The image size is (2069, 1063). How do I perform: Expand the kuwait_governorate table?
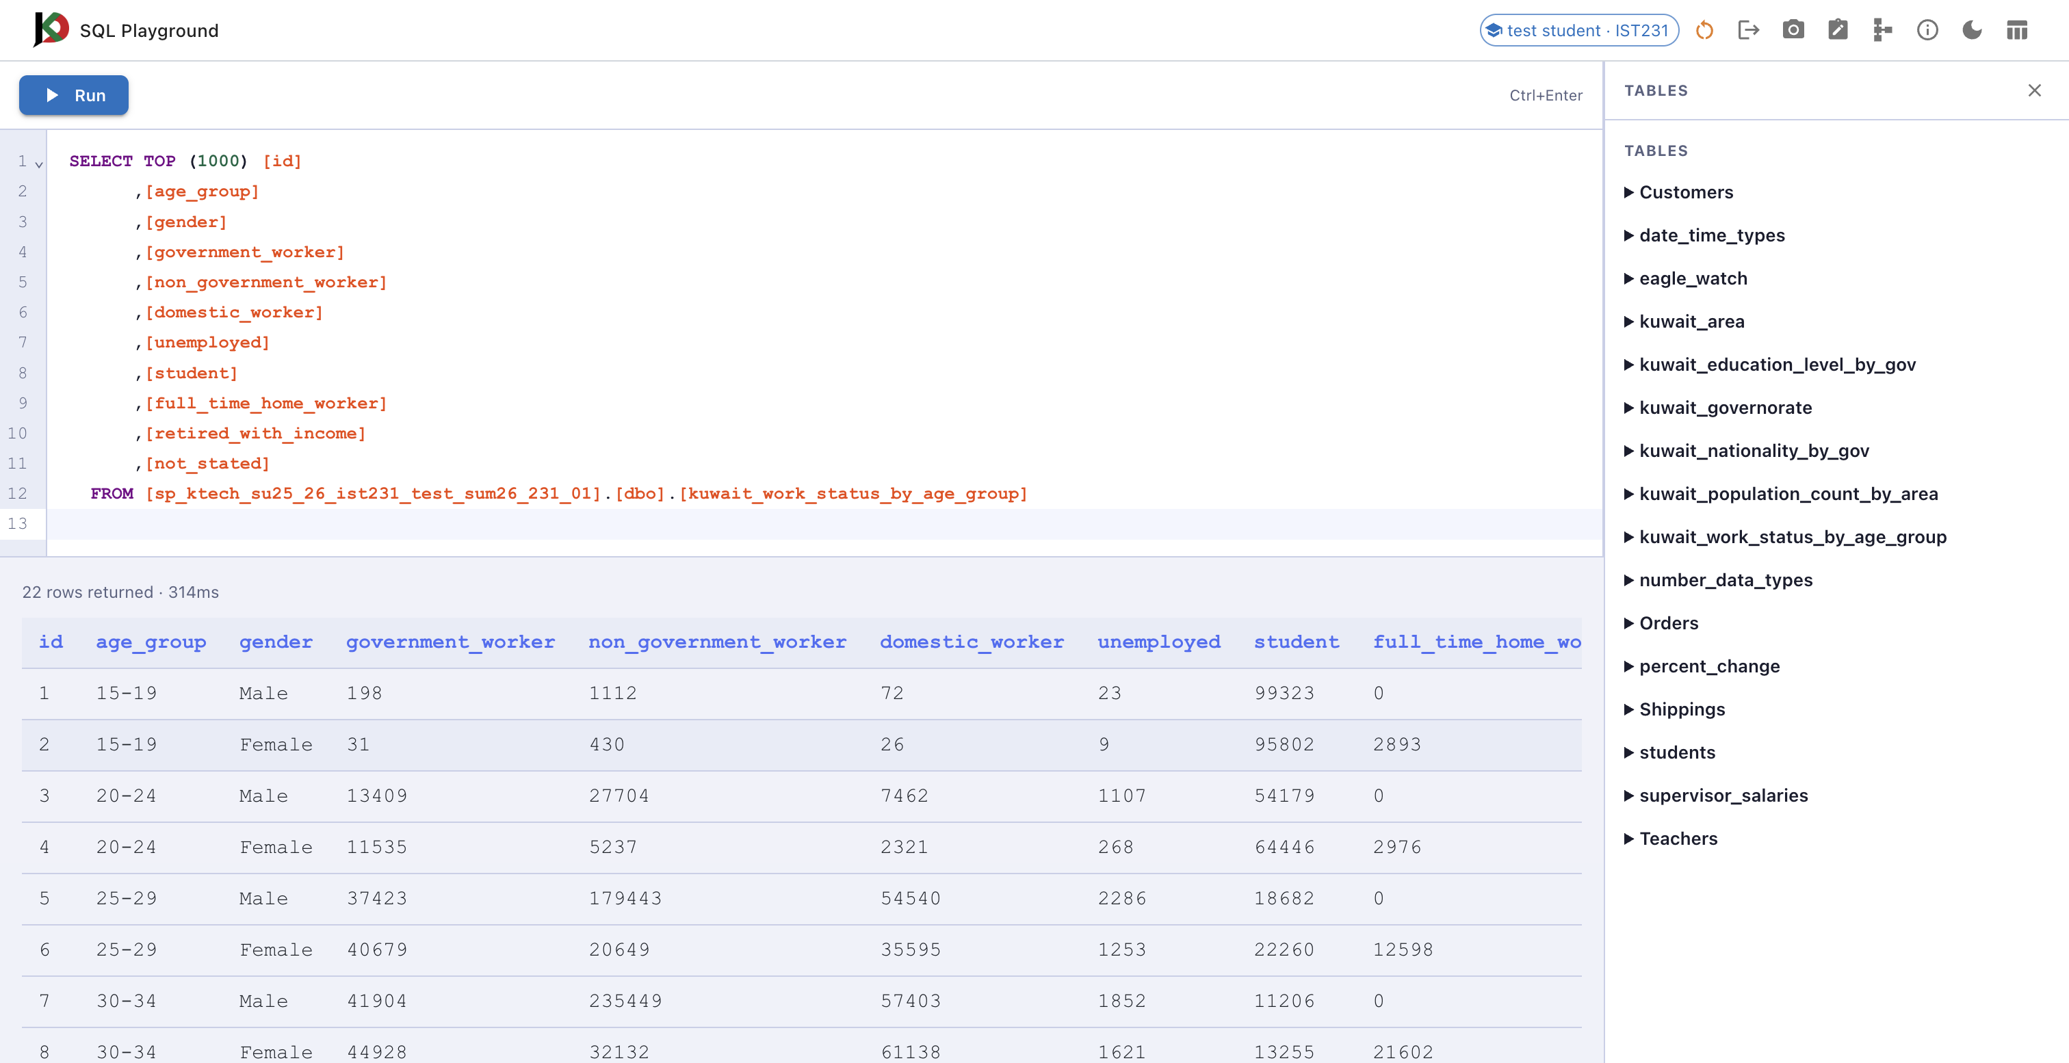(x=1717, y=408)
